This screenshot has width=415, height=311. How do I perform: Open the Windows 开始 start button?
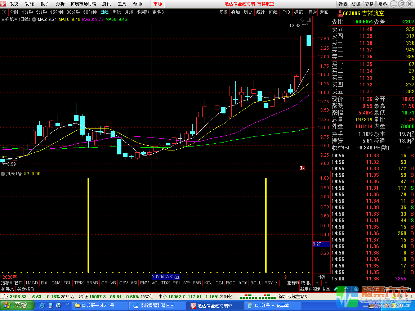point(17,306)
